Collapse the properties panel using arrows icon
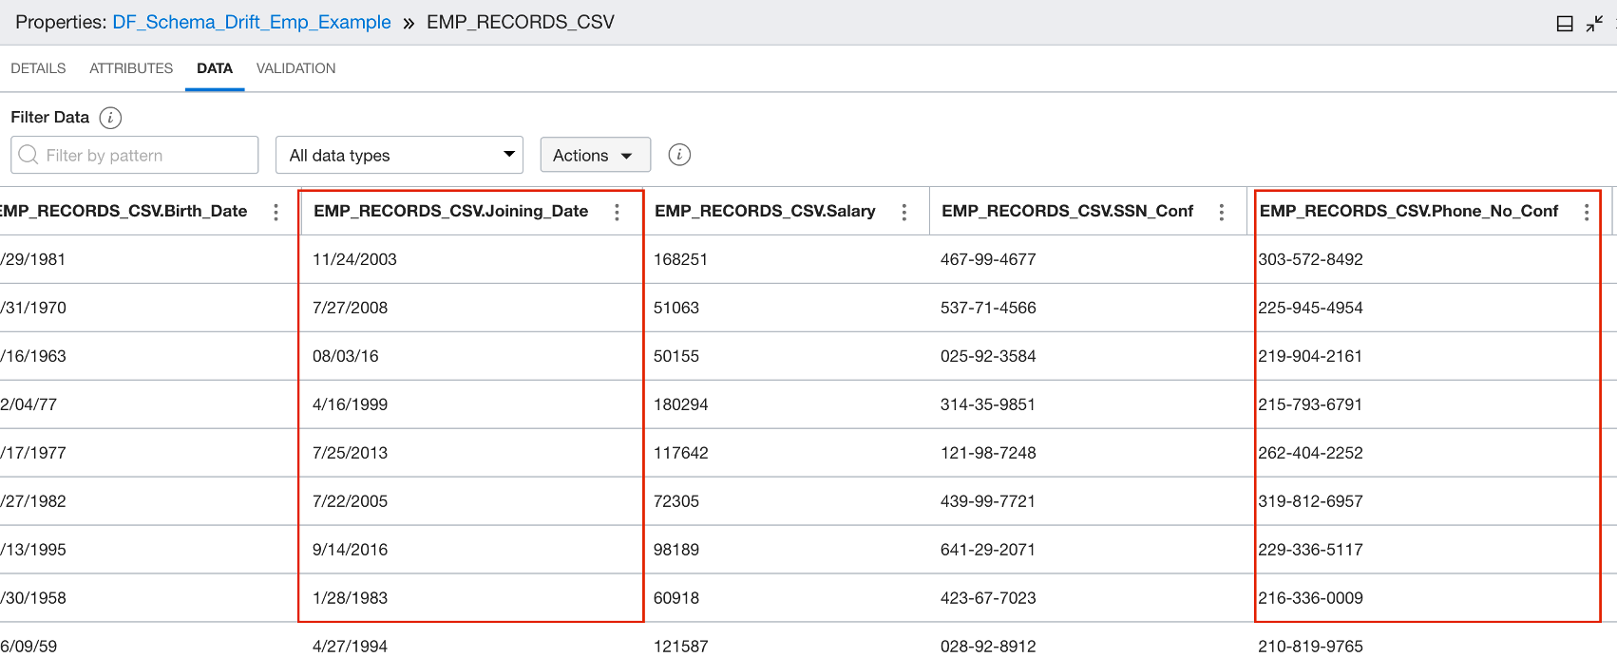The width and height of the screenshot is (1617, 657). [x=1594, y=24]
